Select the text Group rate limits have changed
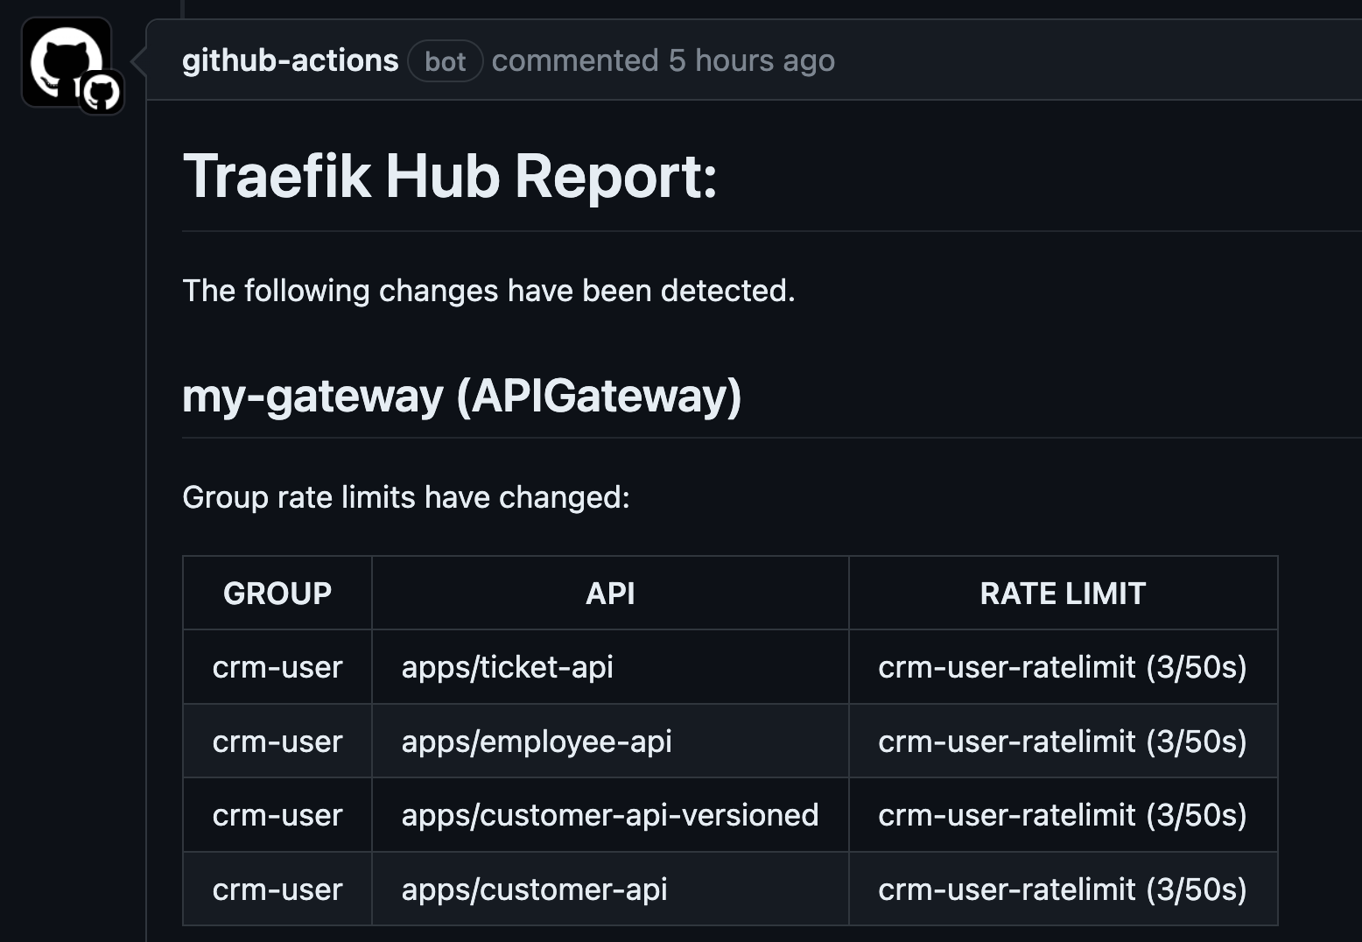1362x942 pixels. point(405,496)
